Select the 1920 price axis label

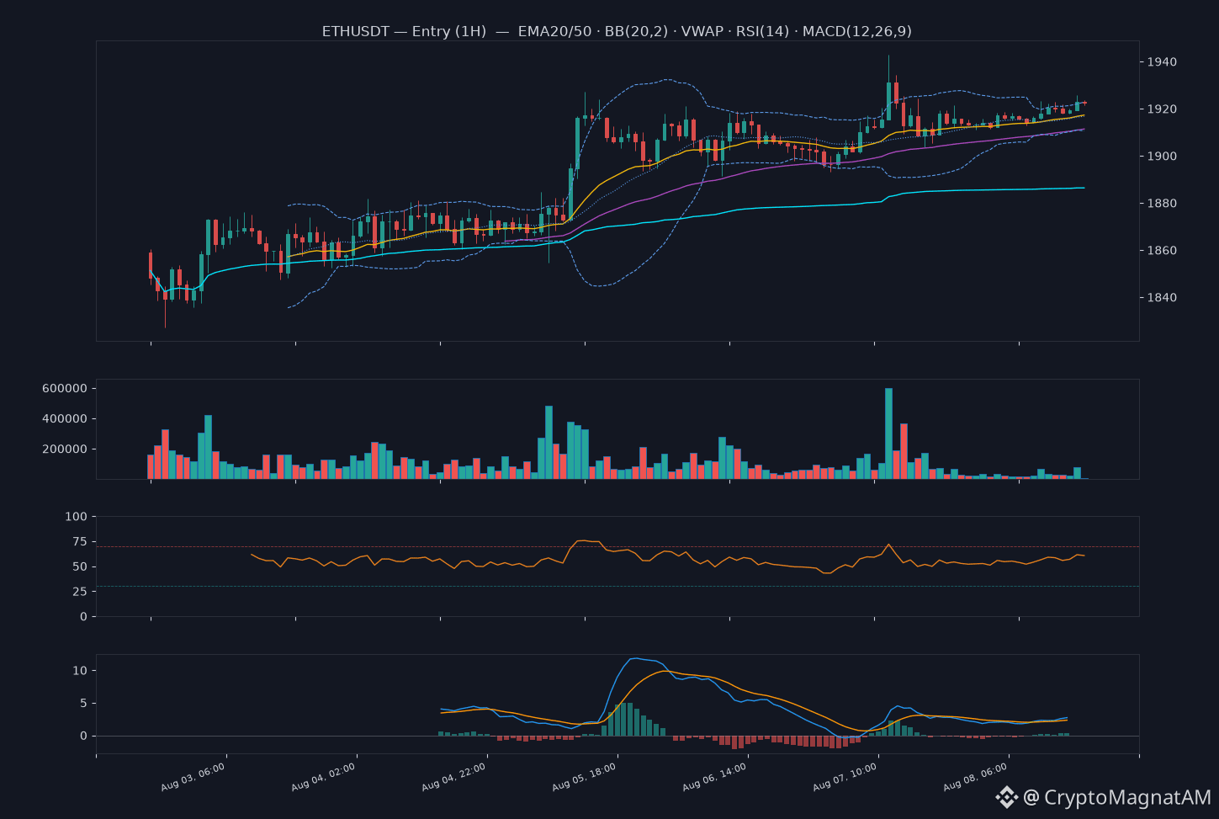pyautogui.click(x=1162, y=109)
